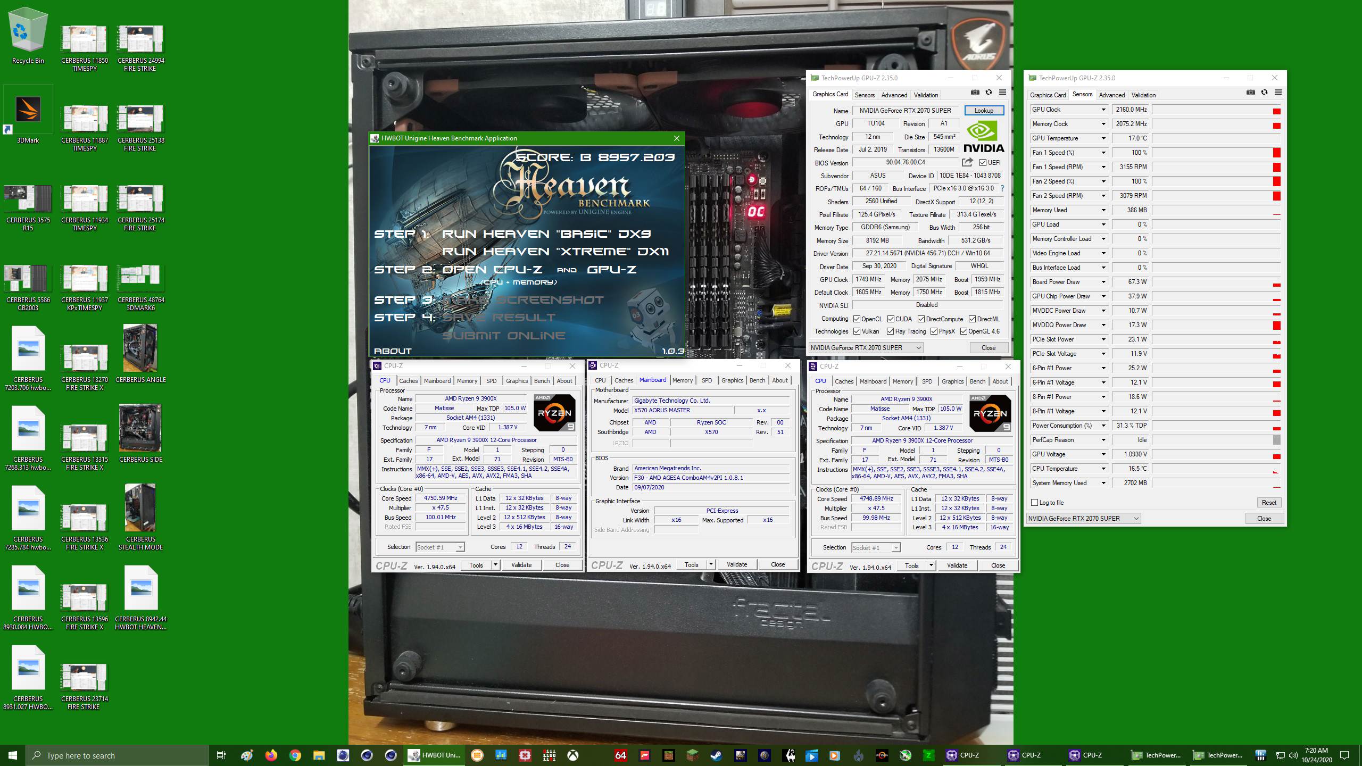Toggle the DirectML checkbox
Screen dimensions: 1362x766
coord(972,319)
